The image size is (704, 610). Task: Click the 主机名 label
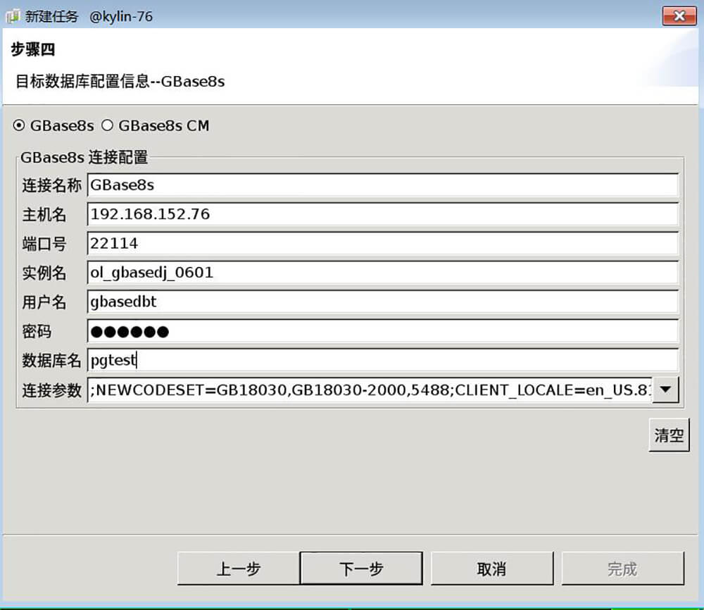click(x=44, y=214)
